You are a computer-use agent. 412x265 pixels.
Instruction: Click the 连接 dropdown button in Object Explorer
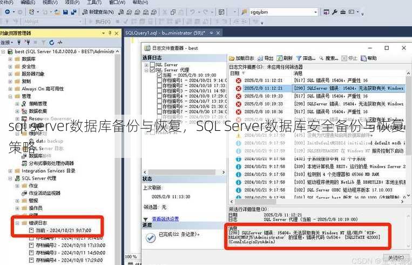[7, 42]
